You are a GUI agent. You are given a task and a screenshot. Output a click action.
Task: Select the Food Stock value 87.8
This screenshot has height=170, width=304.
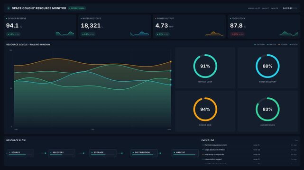click(x=236, y=25)
